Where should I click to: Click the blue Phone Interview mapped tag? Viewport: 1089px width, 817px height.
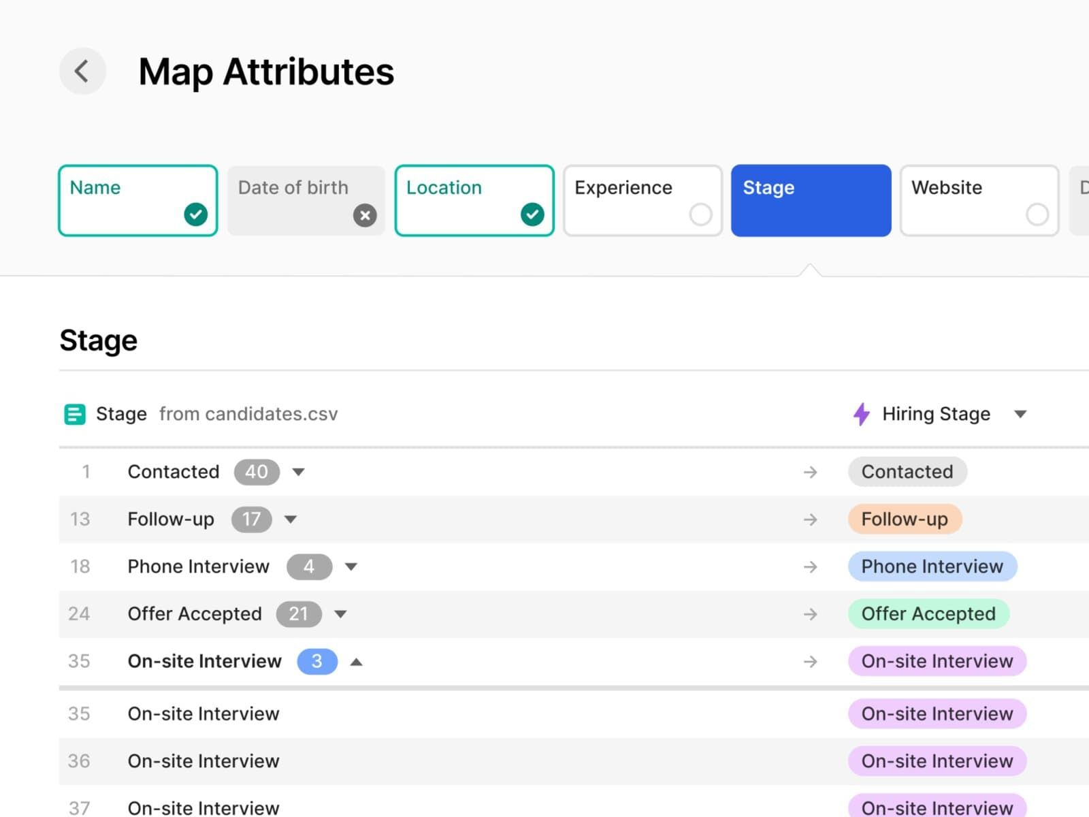(932, 566)
